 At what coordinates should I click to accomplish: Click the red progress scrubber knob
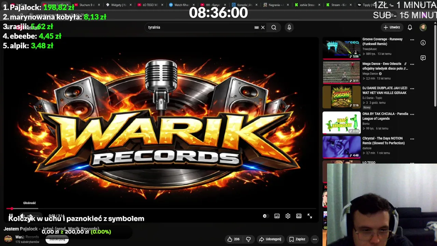12,208
